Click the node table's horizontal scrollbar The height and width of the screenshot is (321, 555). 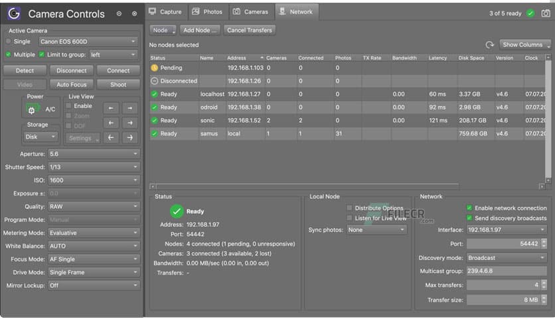click(x=307, y=186)
